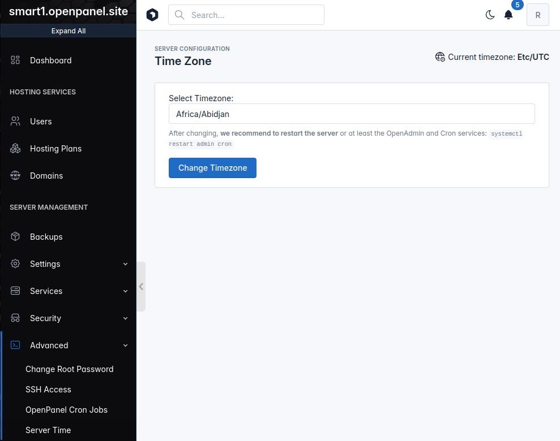Open the Select Timezone dropdown

tap(352, 114)
